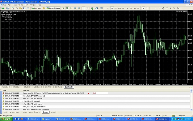Open the Tools menu
This screenshot has height=121, width=193.
point(27,5)
